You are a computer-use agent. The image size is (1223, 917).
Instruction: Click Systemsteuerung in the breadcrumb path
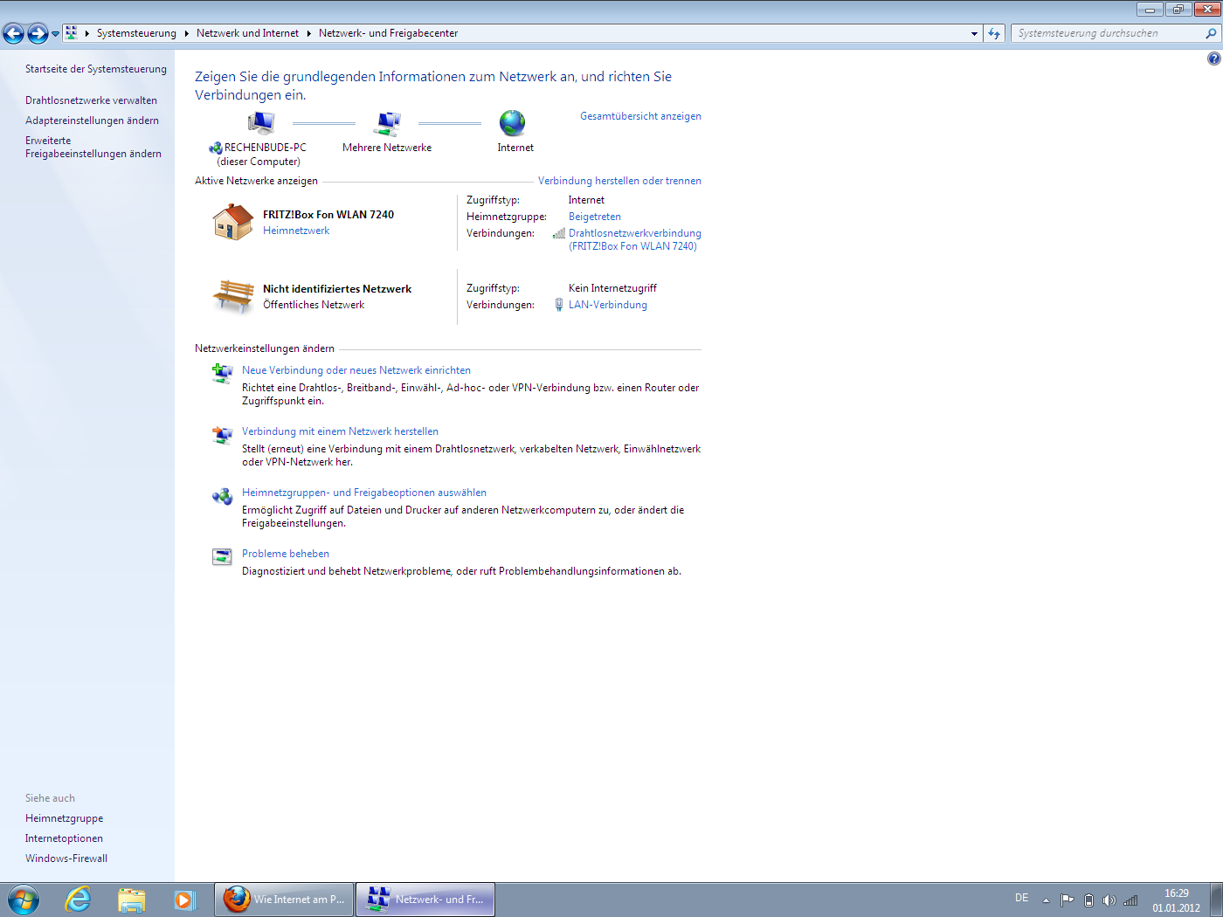pos(136,33)
